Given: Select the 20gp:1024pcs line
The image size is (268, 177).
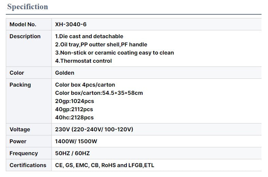Looking at the screenshot, I should [75, 101].
